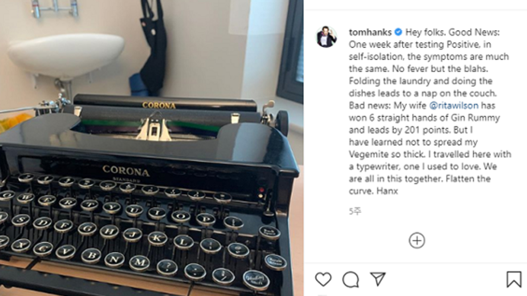The width and height of the screenshot is (527, 296).
Task: Save the post with the bookmark icon
Action: [x=514, y=280]
